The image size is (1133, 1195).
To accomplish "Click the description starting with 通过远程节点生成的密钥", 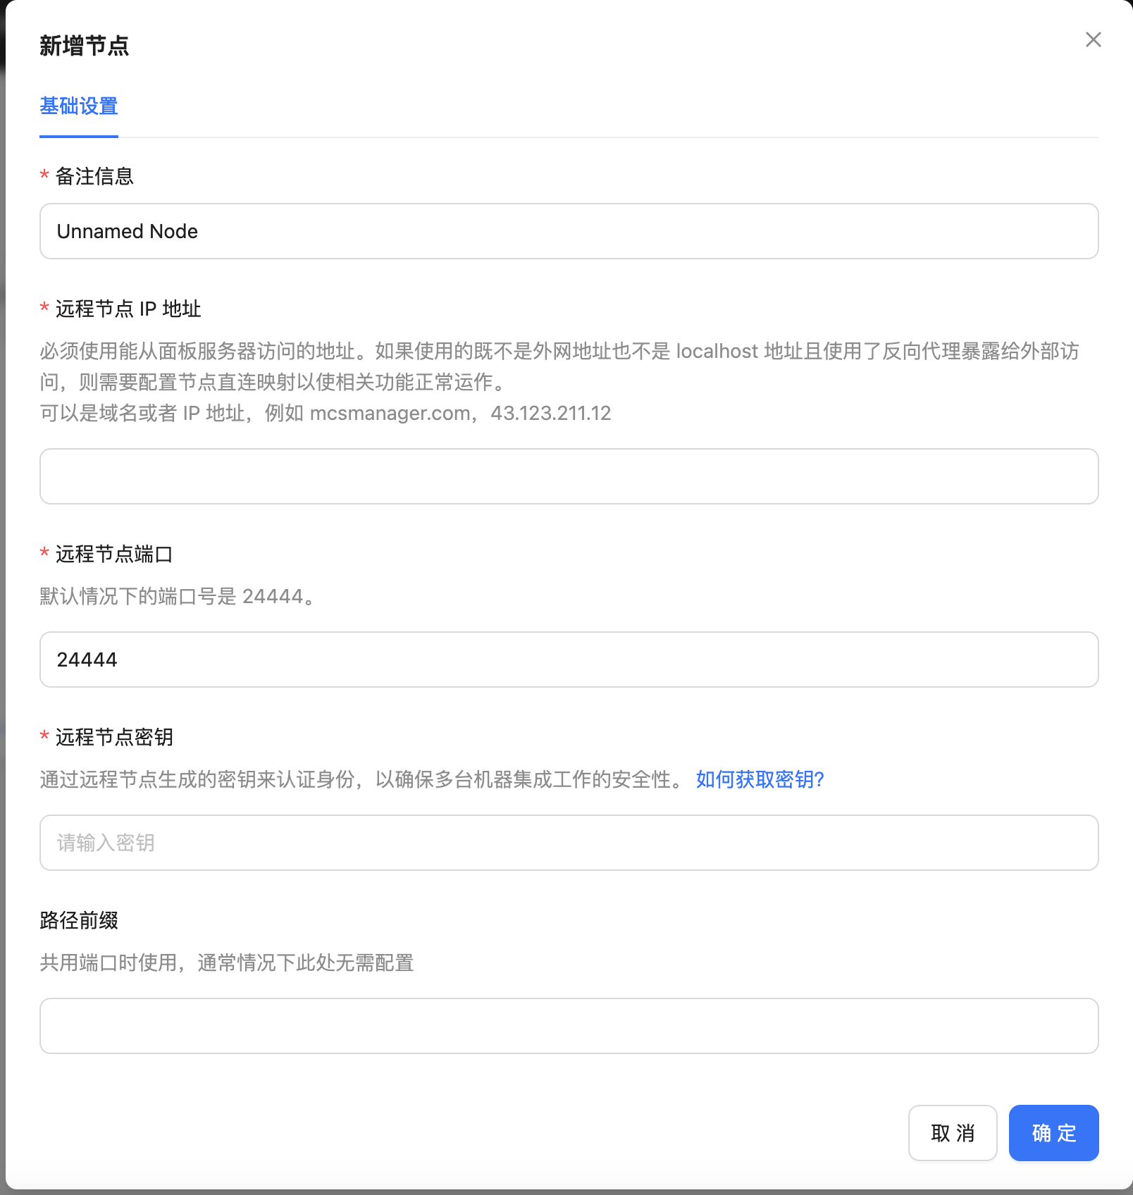I will tap(362, 779).
